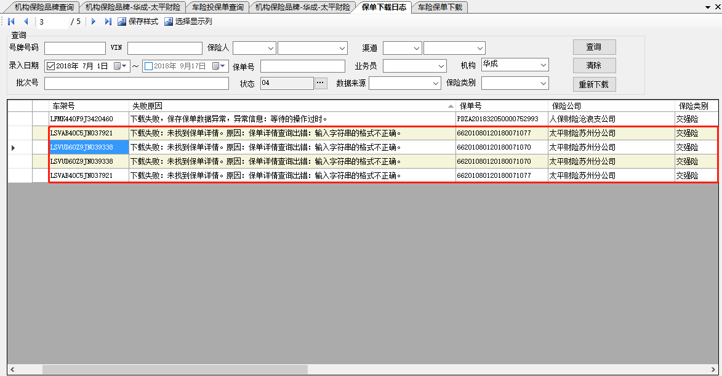Expand the second 渠道 dropdown
Screen dimensions: 722x376
(x=480, y=49)
